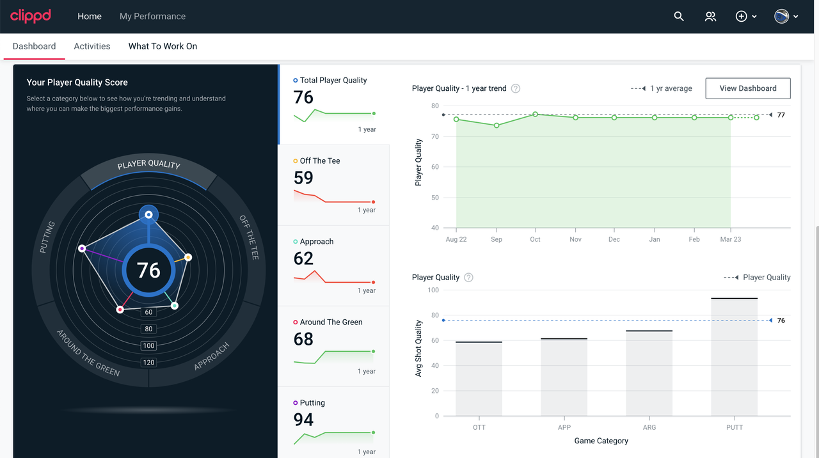Click the PUTTING radar segment
The width and height of the screenshot is (819, 458).
[x=47, y=237]
